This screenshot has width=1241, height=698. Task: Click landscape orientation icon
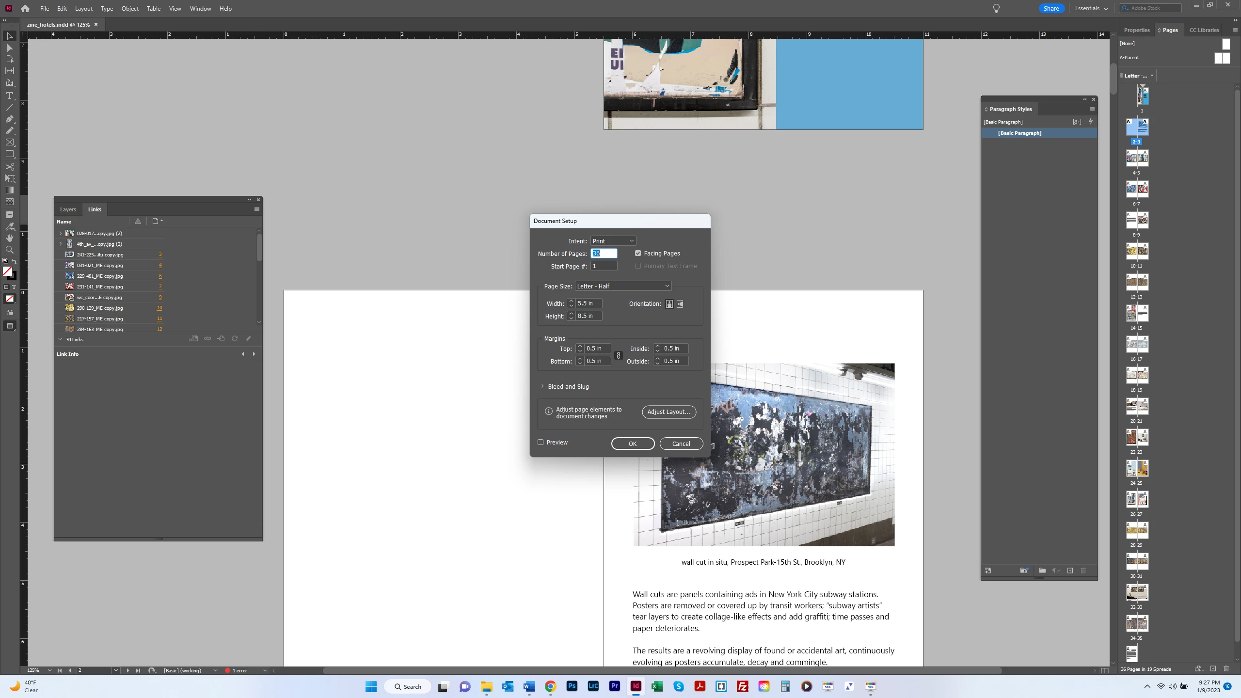pyautogui.click(x=680, y=304)
